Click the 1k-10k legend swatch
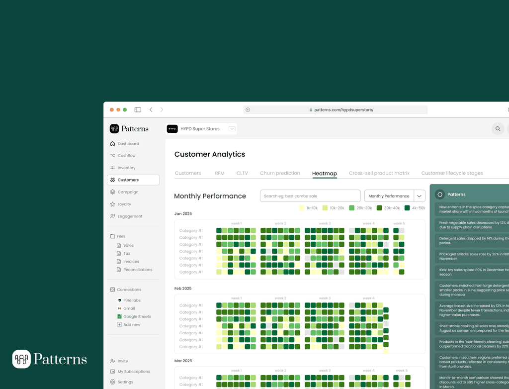The image size is (509, 389). pyautogui.click(x=302, y=208)
